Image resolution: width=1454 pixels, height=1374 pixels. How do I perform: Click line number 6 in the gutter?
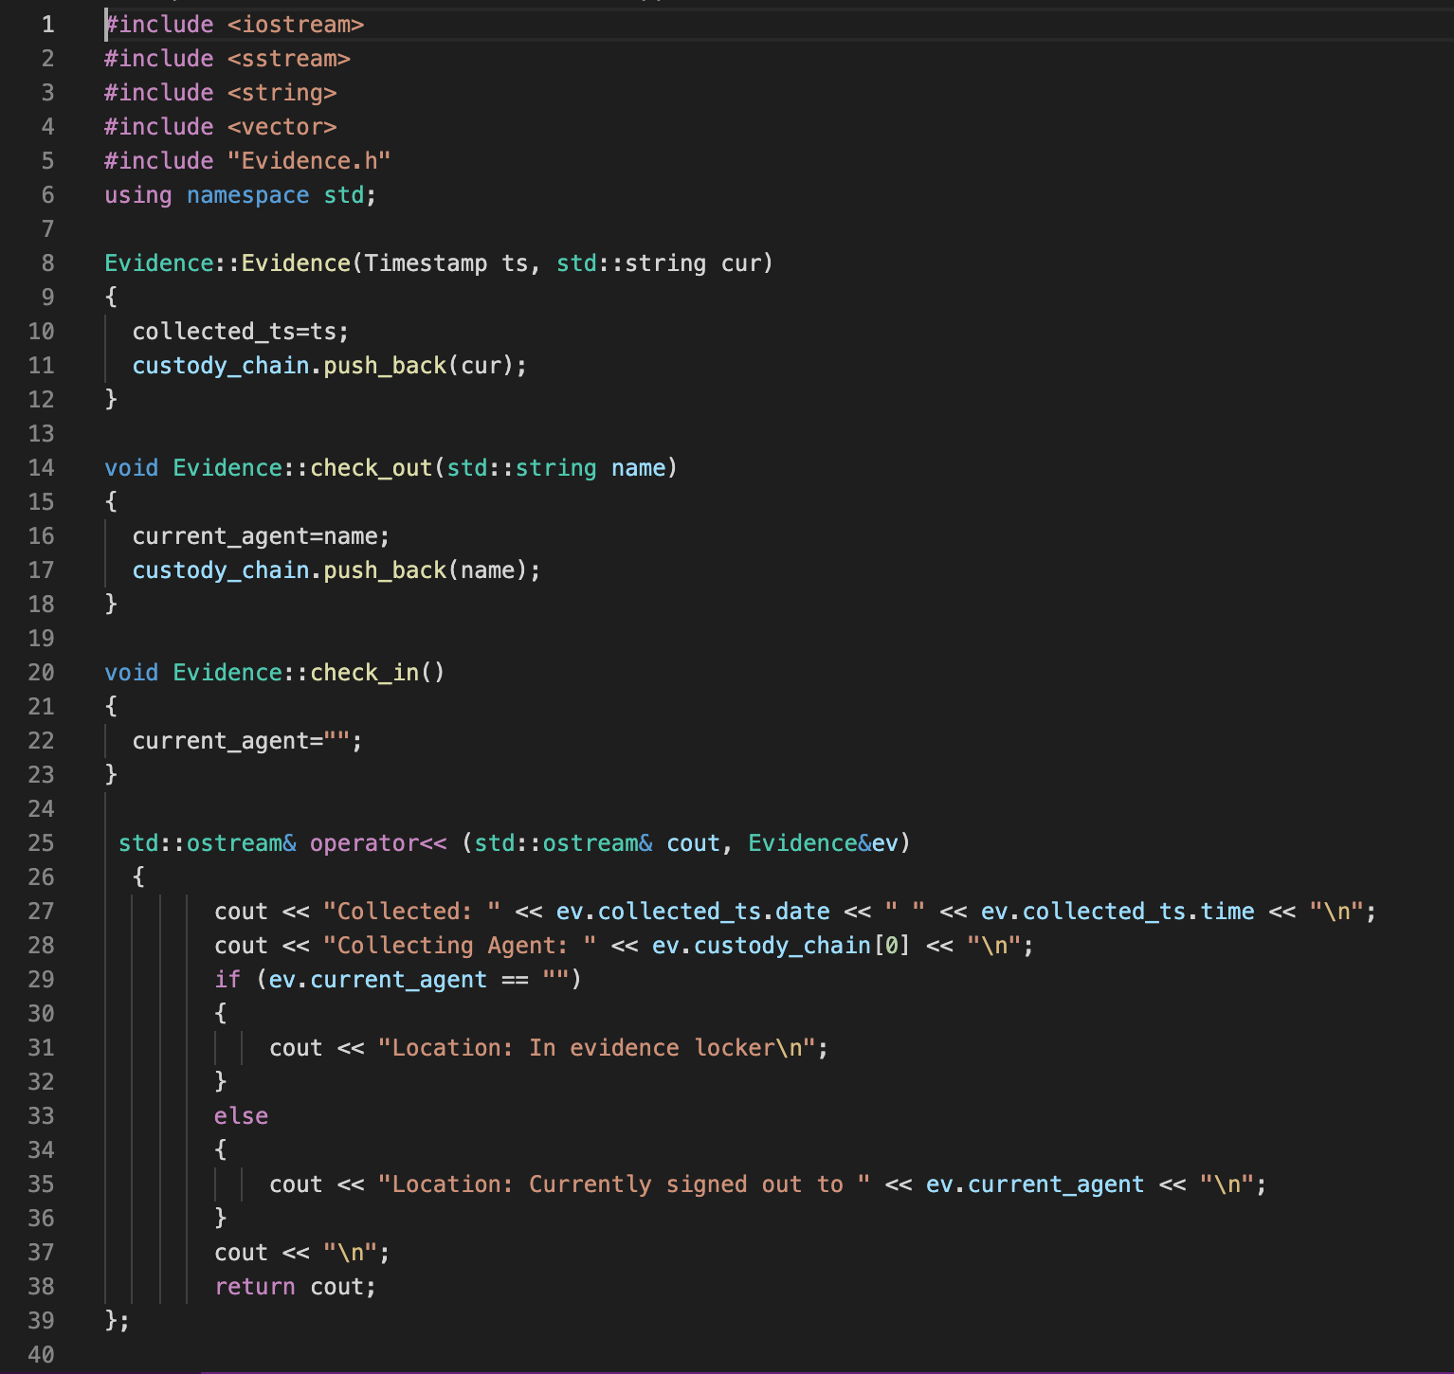pyautogui.click(x=47, y=195)
